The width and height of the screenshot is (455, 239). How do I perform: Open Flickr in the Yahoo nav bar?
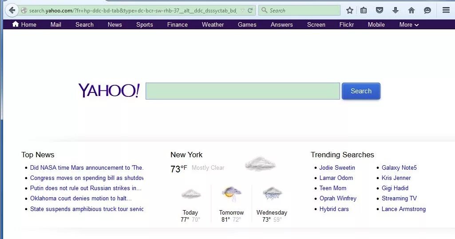coord(347,25)
